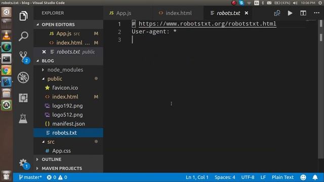Screen dimensions: 324x182
Task: Open the Explorer view in activity bar
Action: 23,16
